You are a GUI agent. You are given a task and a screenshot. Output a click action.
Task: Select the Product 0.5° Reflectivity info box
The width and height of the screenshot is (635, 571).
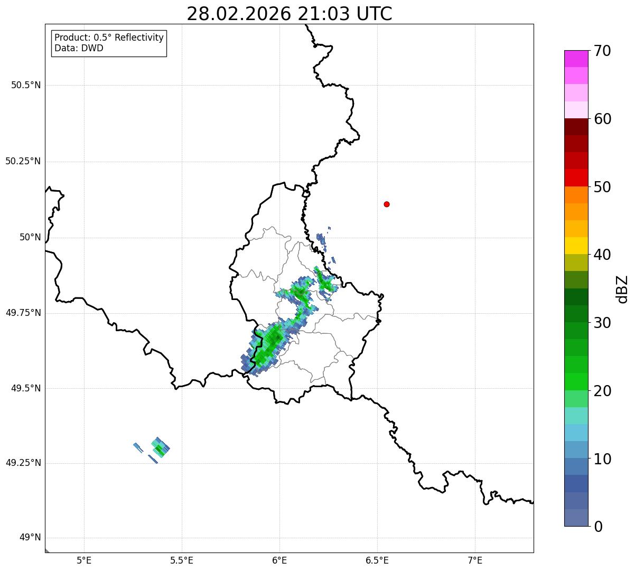click(109, 43)
